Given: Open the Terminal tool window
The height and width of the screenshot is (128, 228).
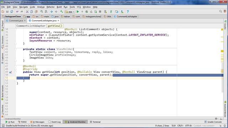Looking at the screenshot, I should pos(95,122).
